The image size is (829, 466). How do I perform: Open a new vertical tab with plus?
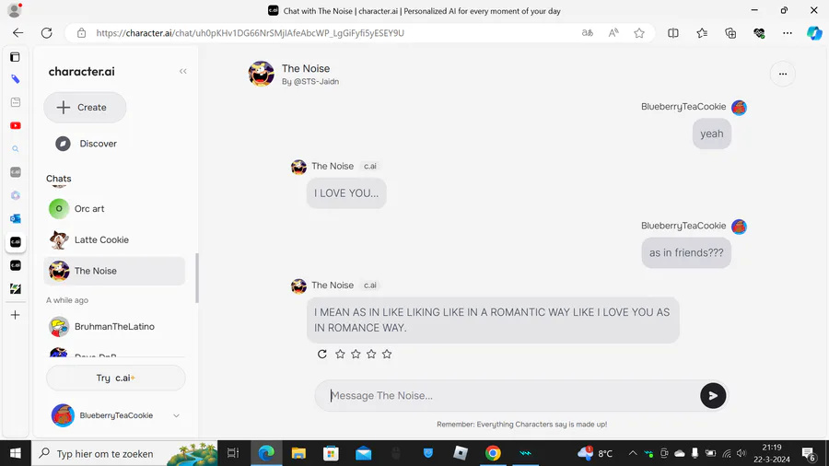(x=16, y=315)
